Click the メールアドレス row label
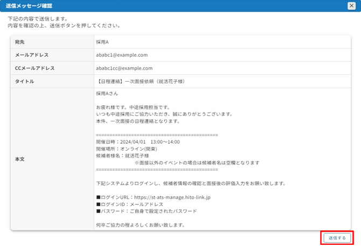Image resolution: width=361 pixels, height=247 pixels. pyautogui.click(x=32, y=55)
